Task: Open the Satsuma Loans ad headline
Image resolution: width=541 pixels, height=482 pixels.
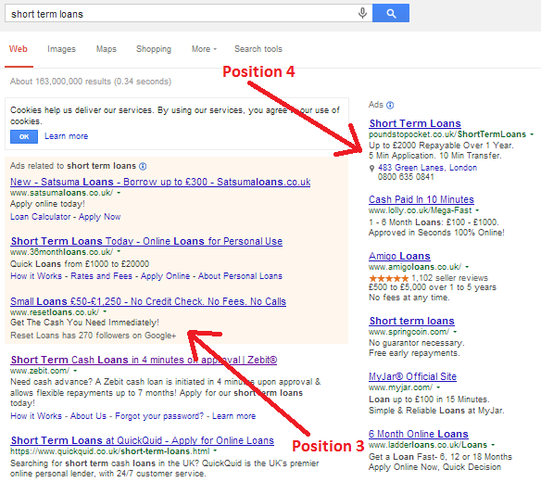Action: click(x=160, y=182)
